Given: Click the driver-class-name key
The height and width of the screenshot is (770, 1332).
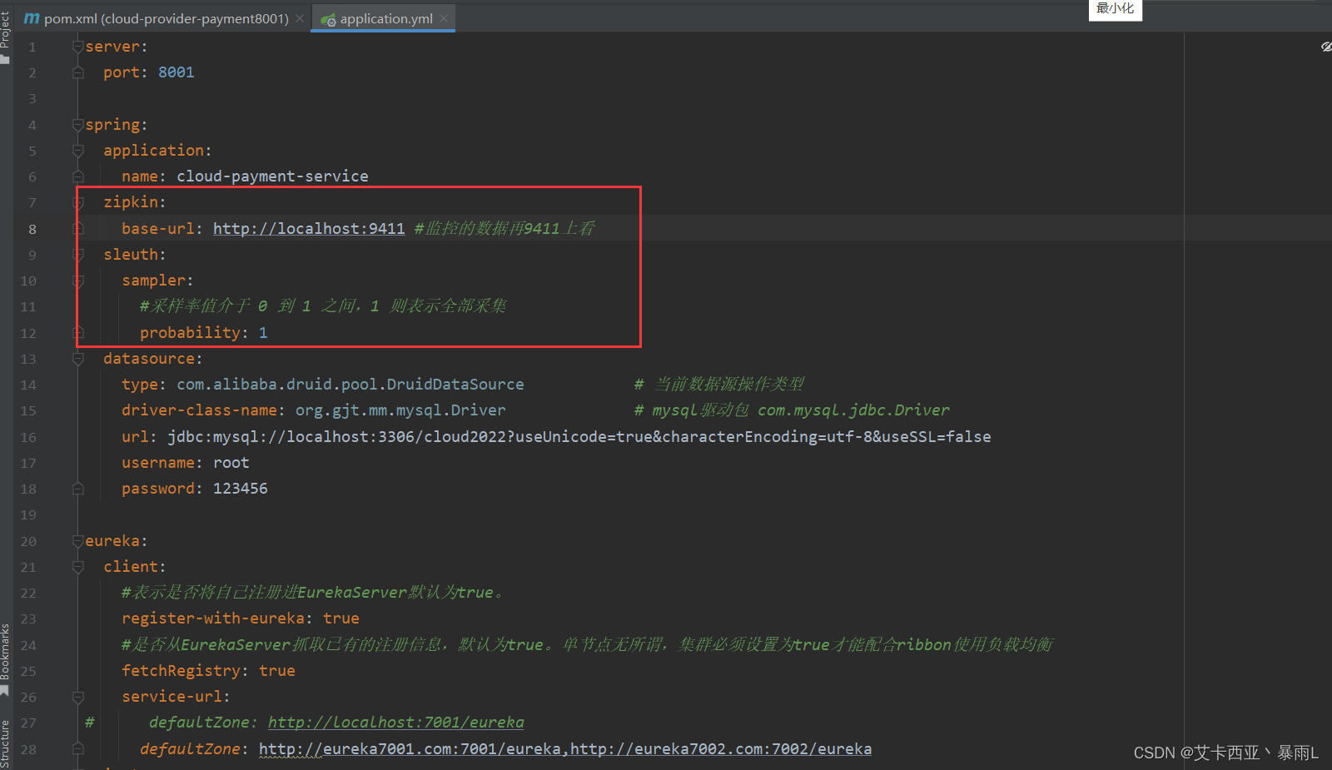Looking at the screenshot, I should pos(199,410).
